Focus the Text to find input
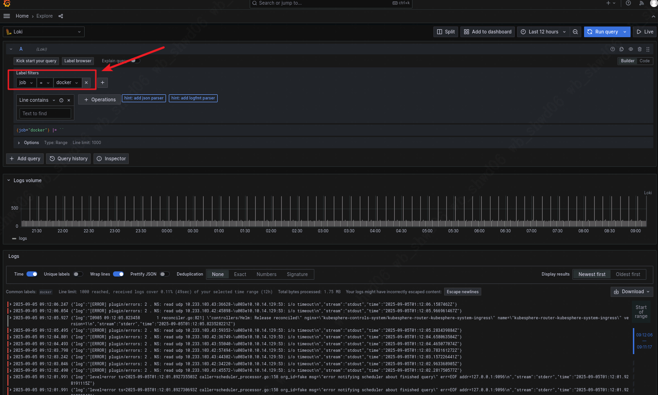 [x=45, y=113]
